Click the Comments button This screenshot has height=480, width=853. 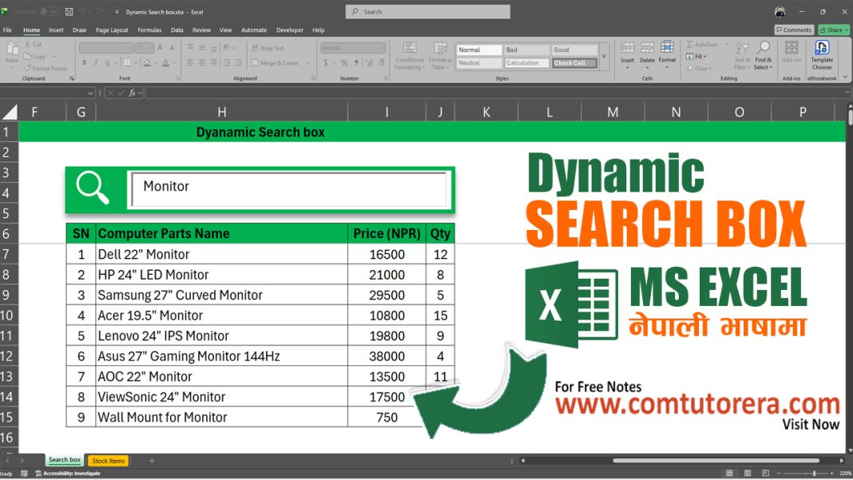pyautogui.click(x=794, y=30)
